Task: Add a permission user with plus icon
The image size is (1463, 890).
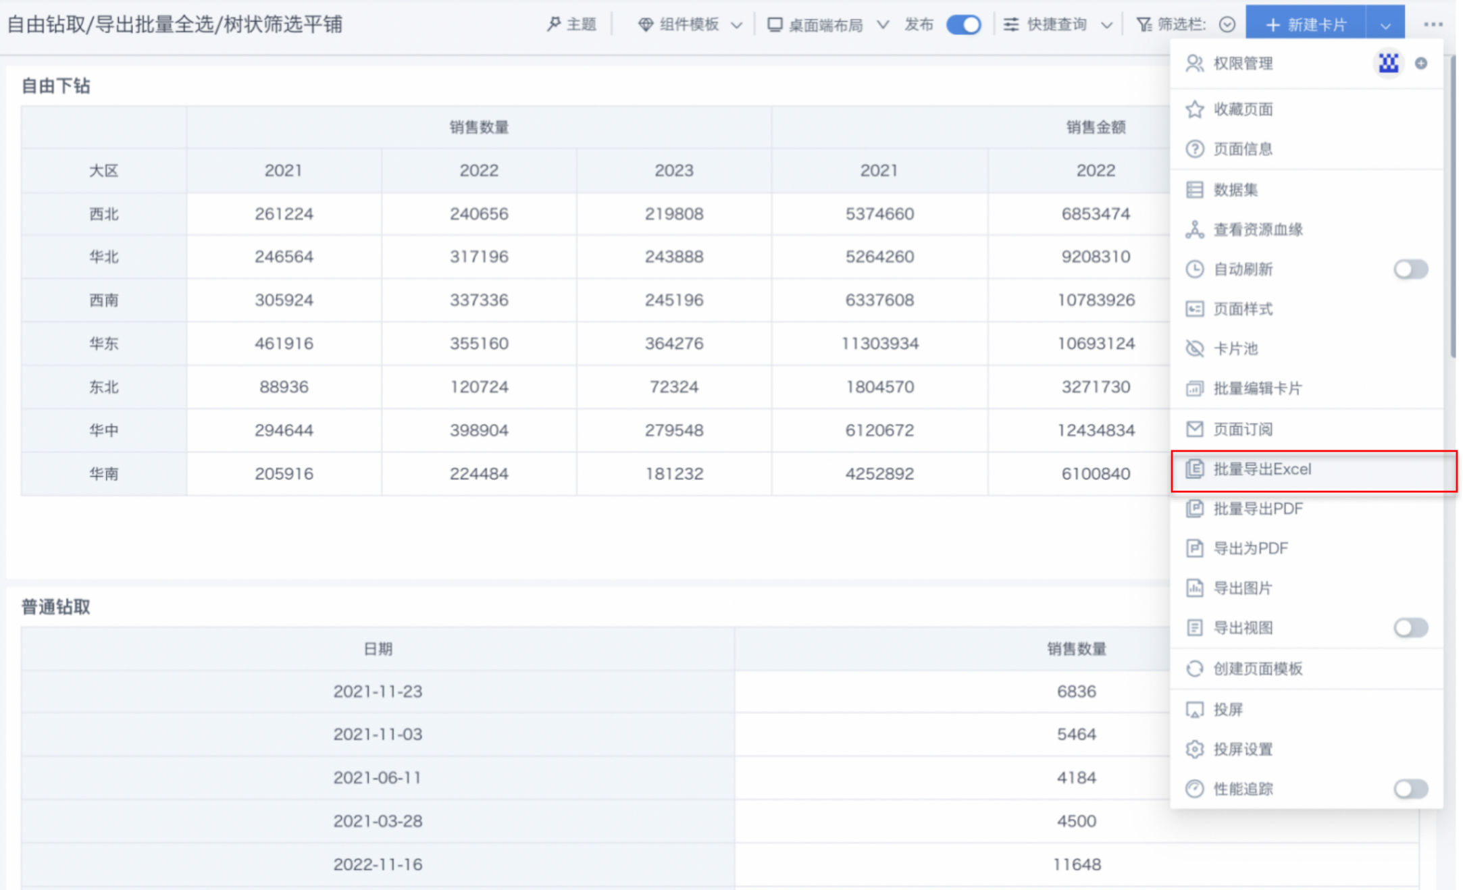Action: tap(1421, 63)
